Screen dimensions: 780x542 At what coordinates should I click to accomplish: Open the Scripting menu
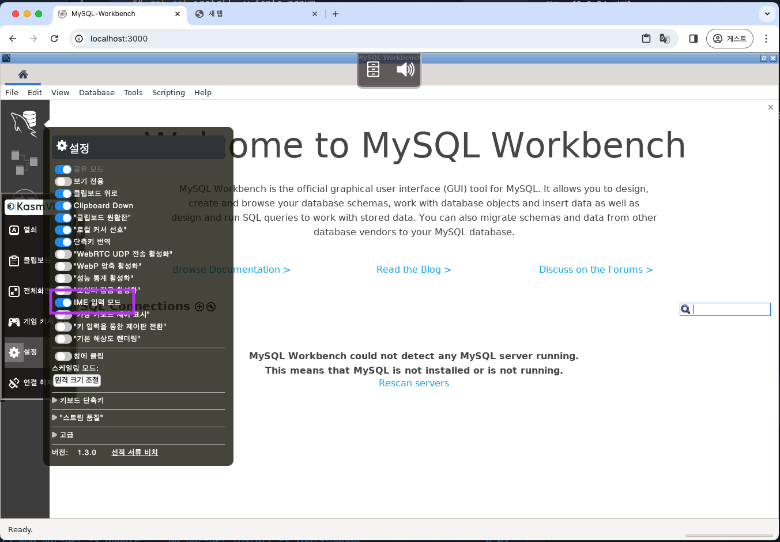[168, 92]
